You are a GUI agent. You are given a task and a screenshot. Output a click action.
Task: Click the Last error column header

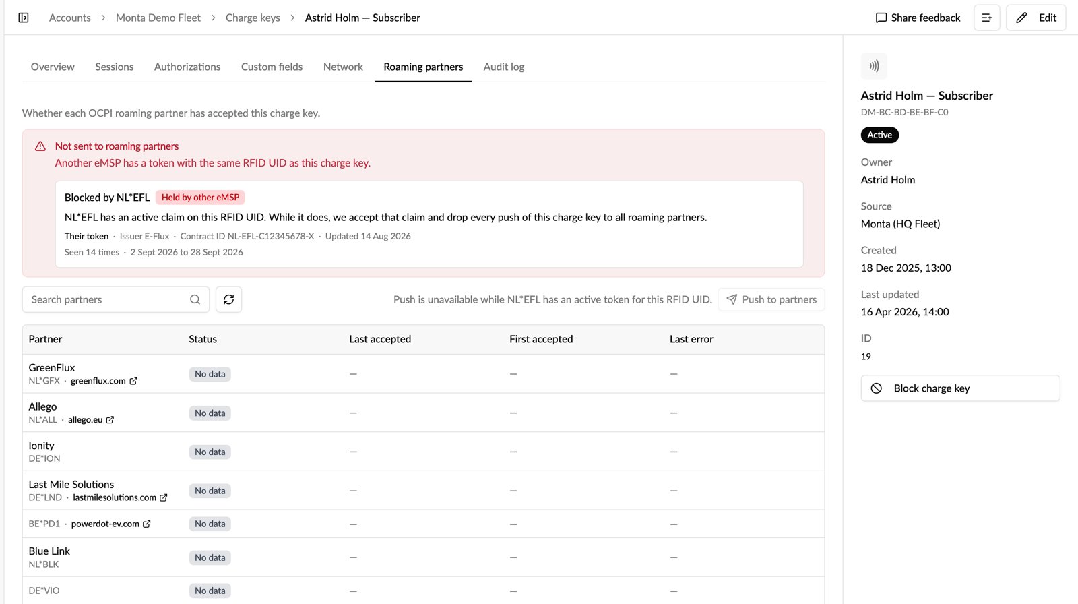pos(691,339)
